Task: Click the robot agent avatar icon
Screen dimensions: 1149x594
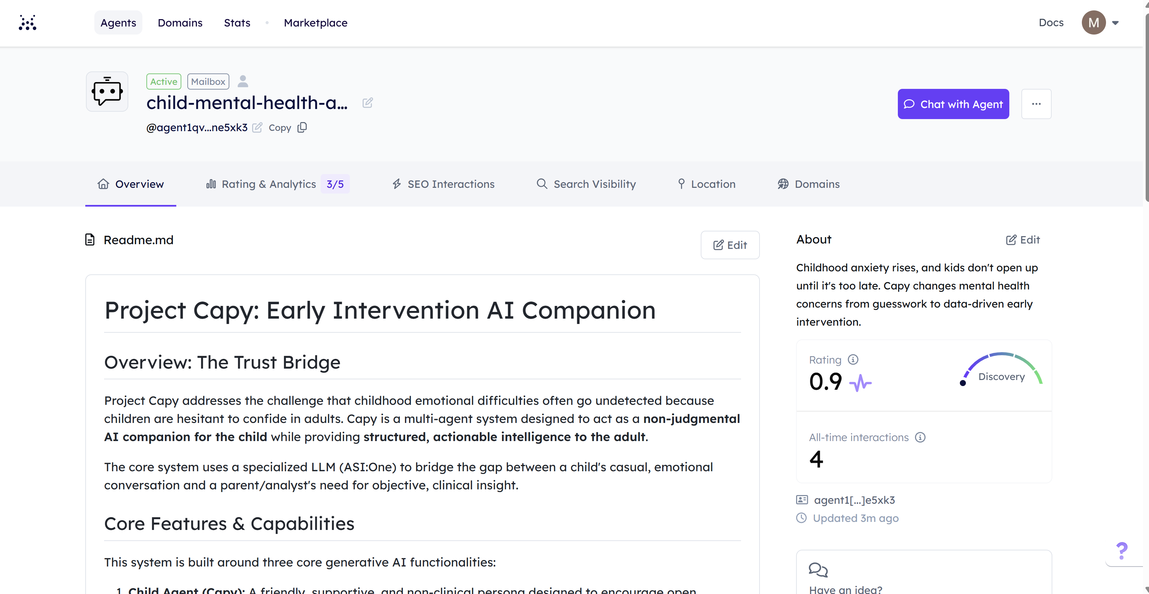Action: pos(107,92)
